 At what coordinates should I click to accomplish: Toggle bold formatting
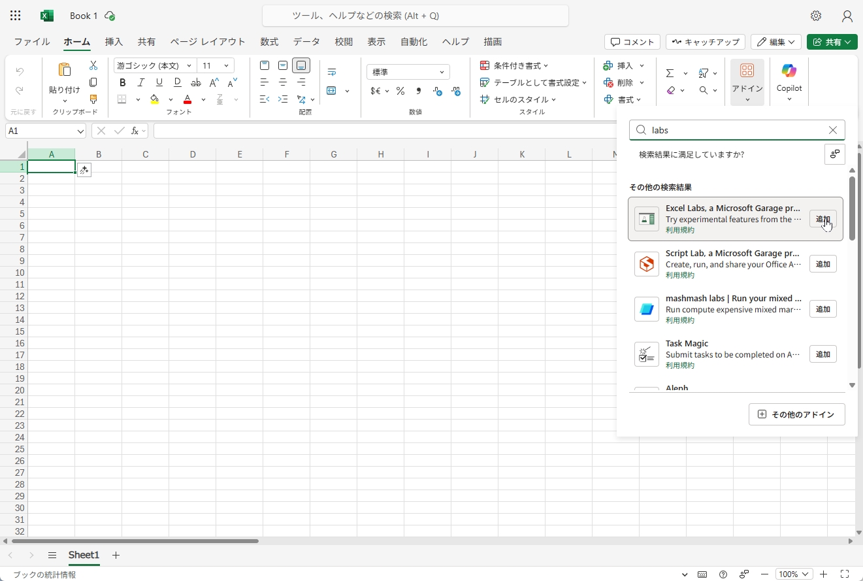(x=122, y=82)
